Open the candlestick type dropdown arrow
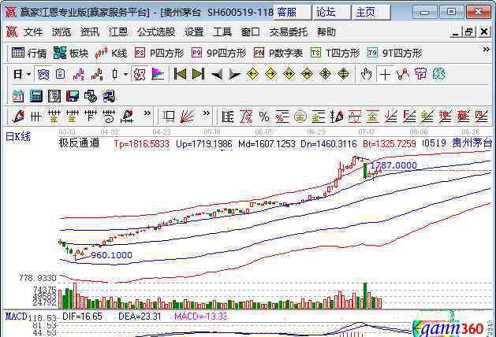496x337 pixels. (125, 75)
